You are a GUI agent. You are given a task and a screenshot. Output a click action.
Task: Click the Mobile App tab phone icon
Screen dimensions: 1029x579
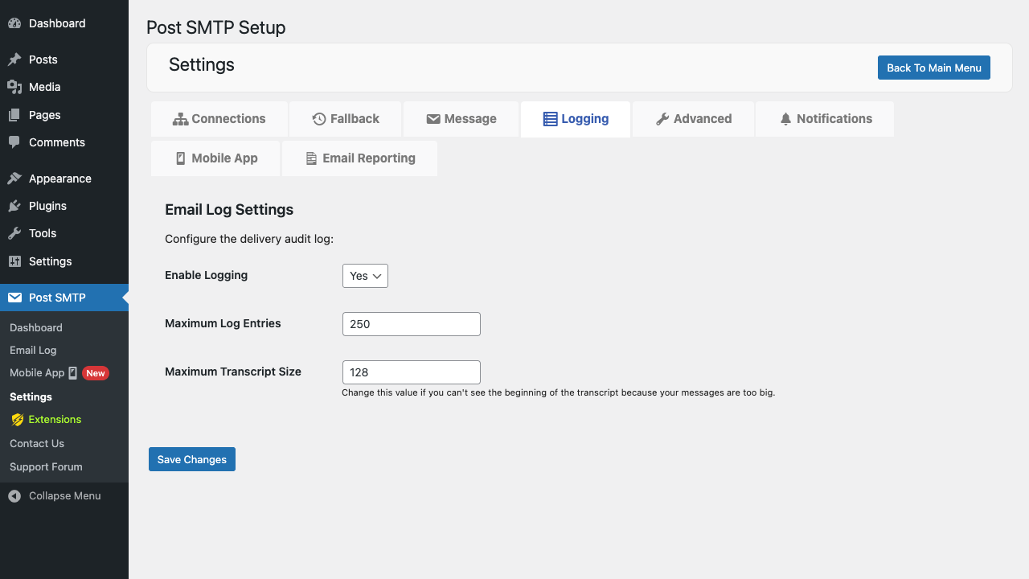coord(181,158)
